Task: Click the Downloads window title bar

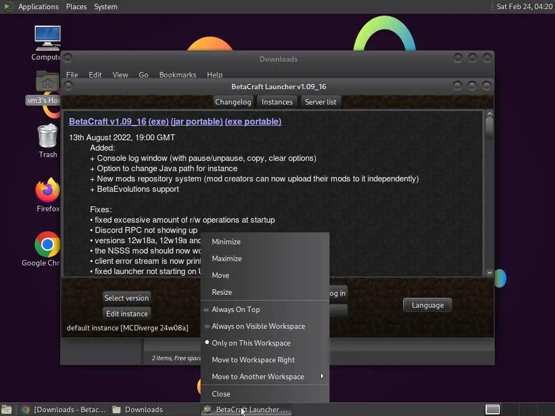Action: click(279, 59)
